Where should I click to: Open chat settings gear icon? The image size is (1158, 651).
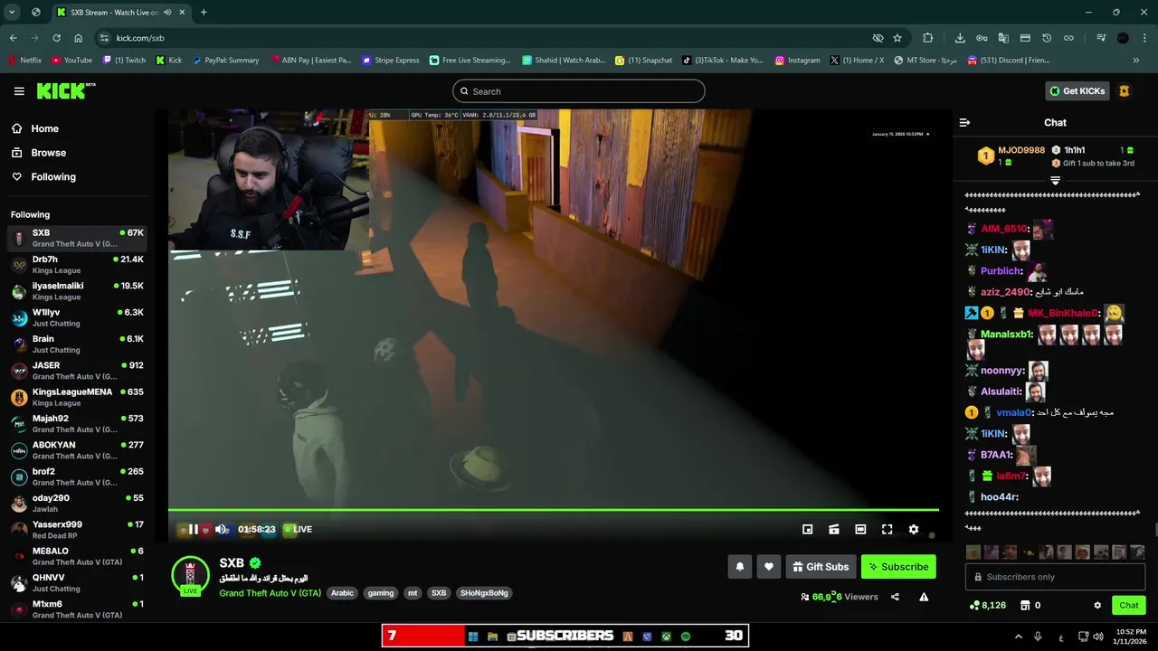point(1097,605)
